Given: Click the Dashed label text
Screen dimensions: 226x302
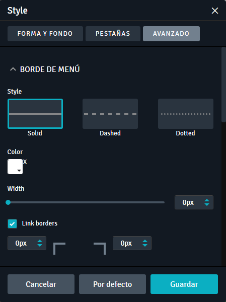Looking at the screenshot, I should pos(110,133).
